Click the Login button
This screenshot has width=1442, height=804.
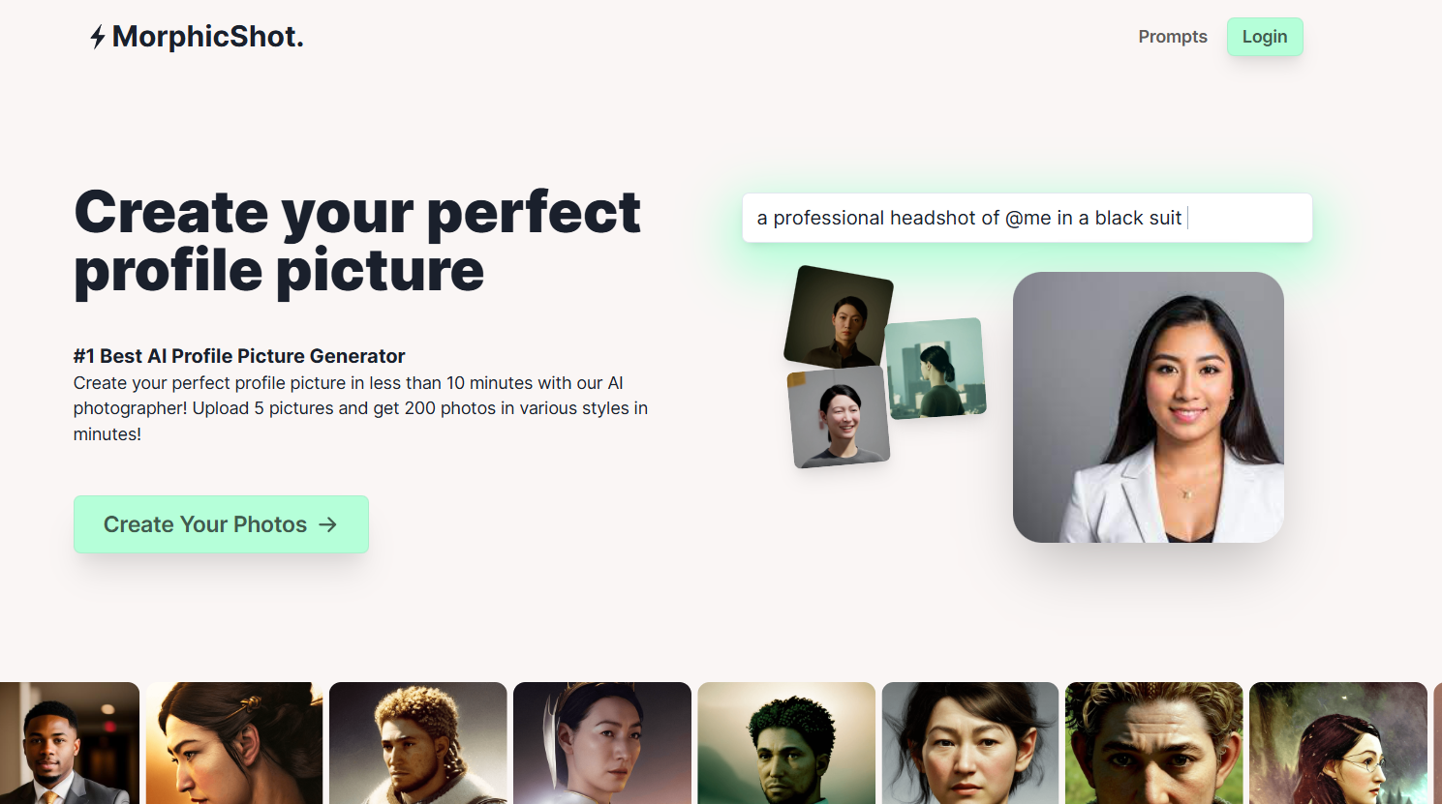[x=1265, y=37]
